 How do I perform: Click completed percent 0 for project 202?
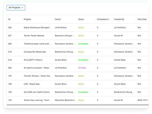click(x=98, y=68)
